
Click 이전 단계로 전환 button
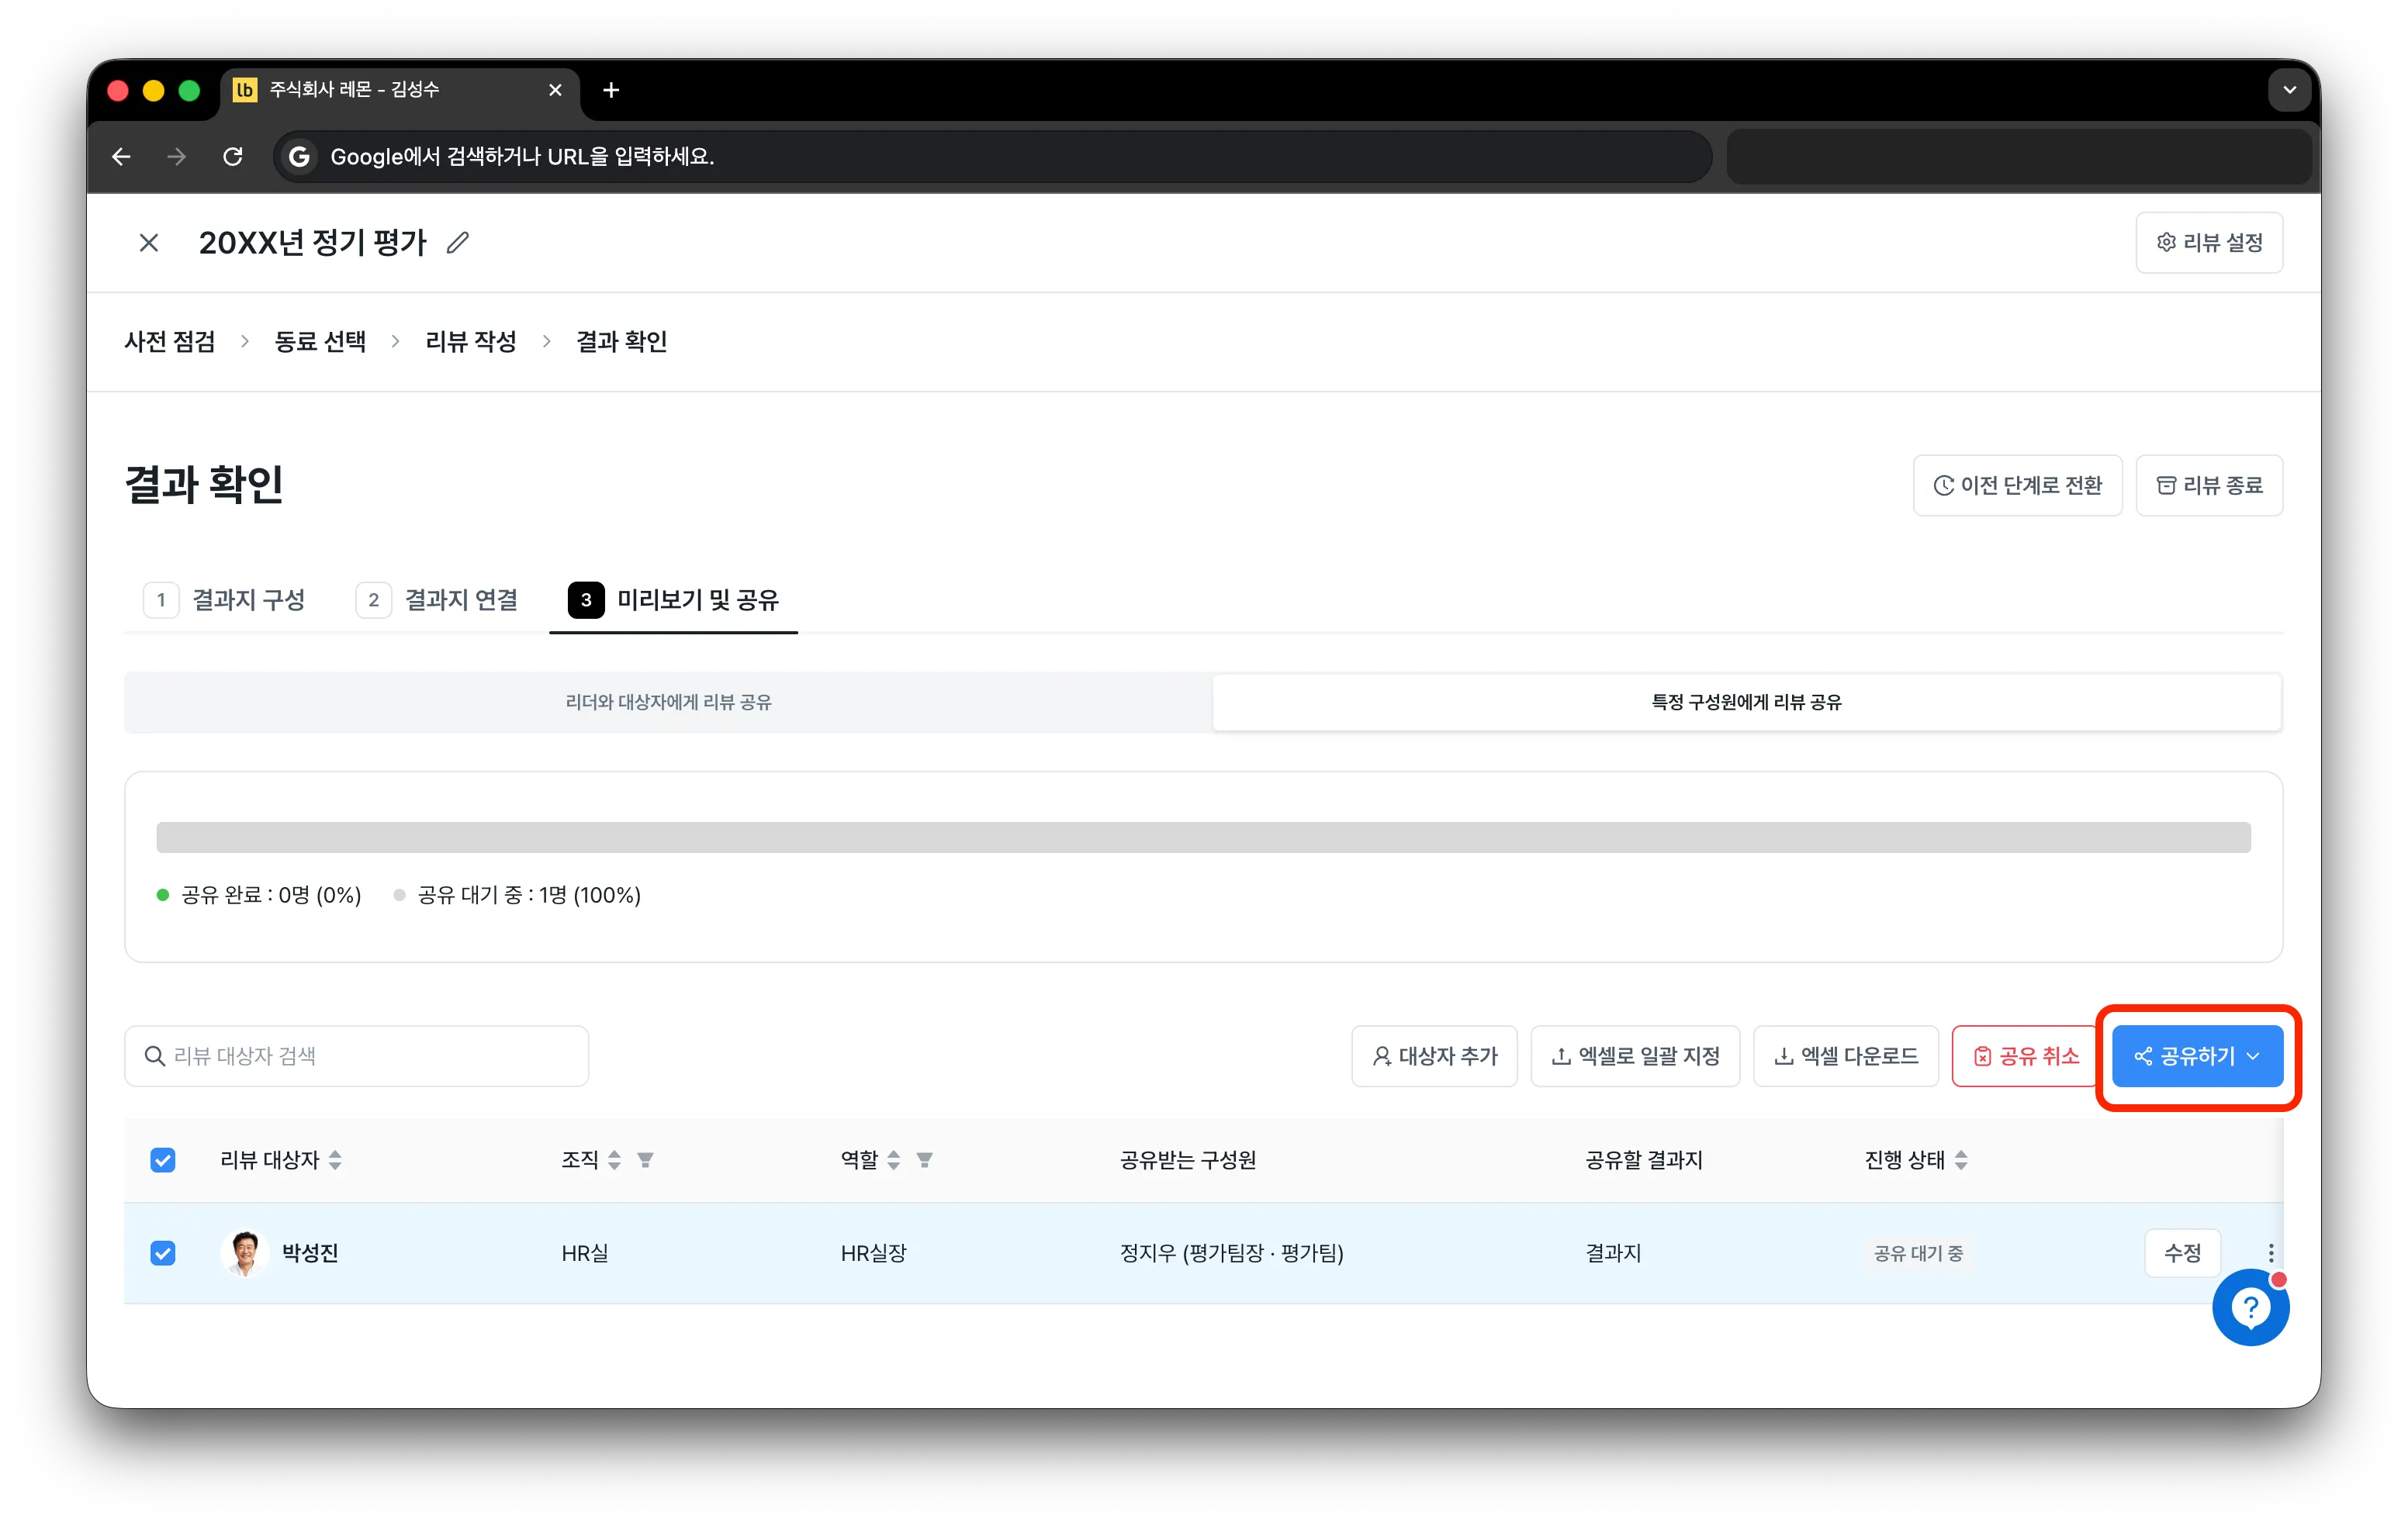(x=2017, y=485)
